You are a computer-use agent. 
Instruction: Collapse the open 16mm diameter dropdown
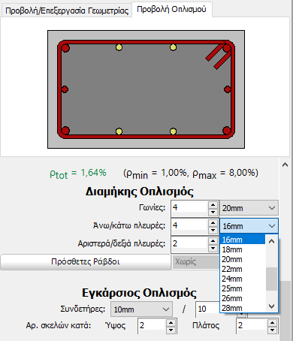tap(249, 226)
